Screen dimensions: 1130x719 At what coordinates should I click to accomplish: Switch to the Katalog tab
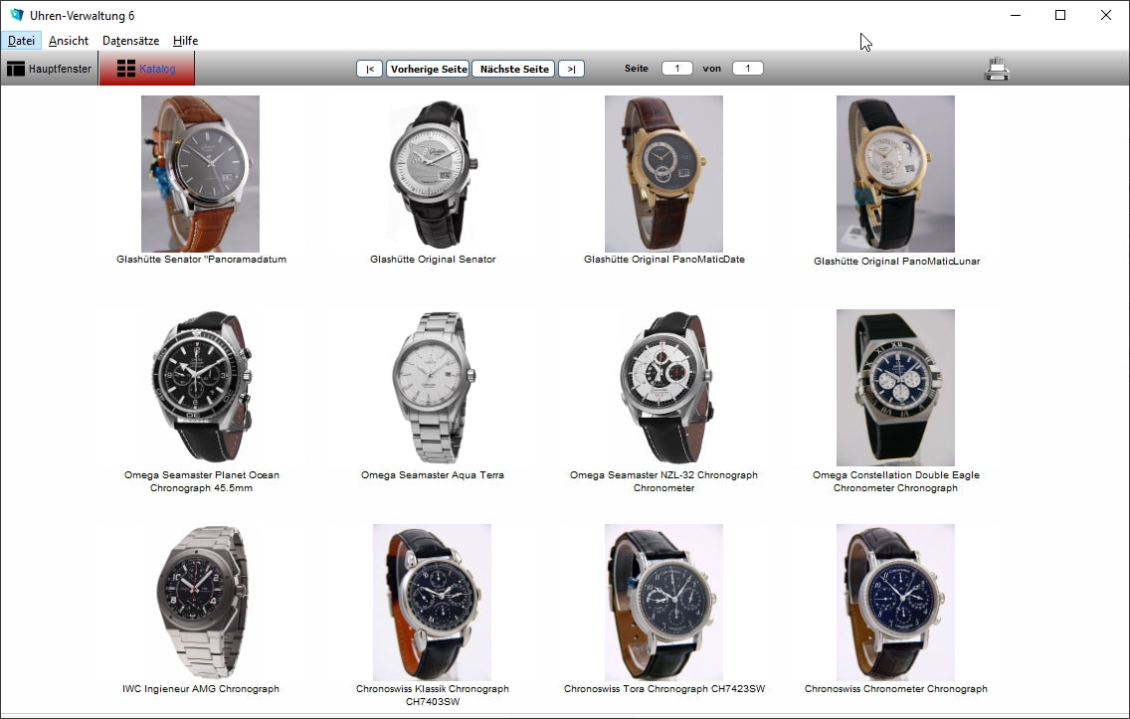pos(146,69)
